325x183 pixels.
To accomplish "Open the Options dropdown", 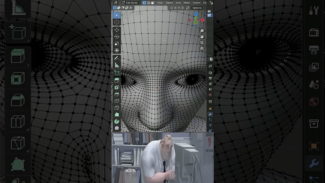I will [x=198, y=8].
